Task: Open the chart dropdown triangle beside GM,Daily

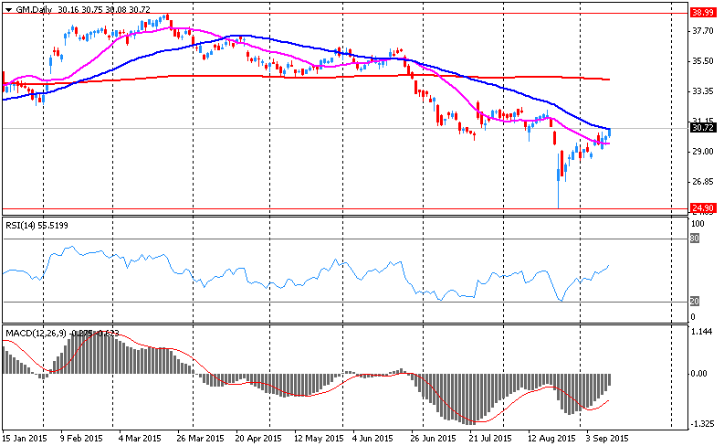Action: (x=9, y=10)
